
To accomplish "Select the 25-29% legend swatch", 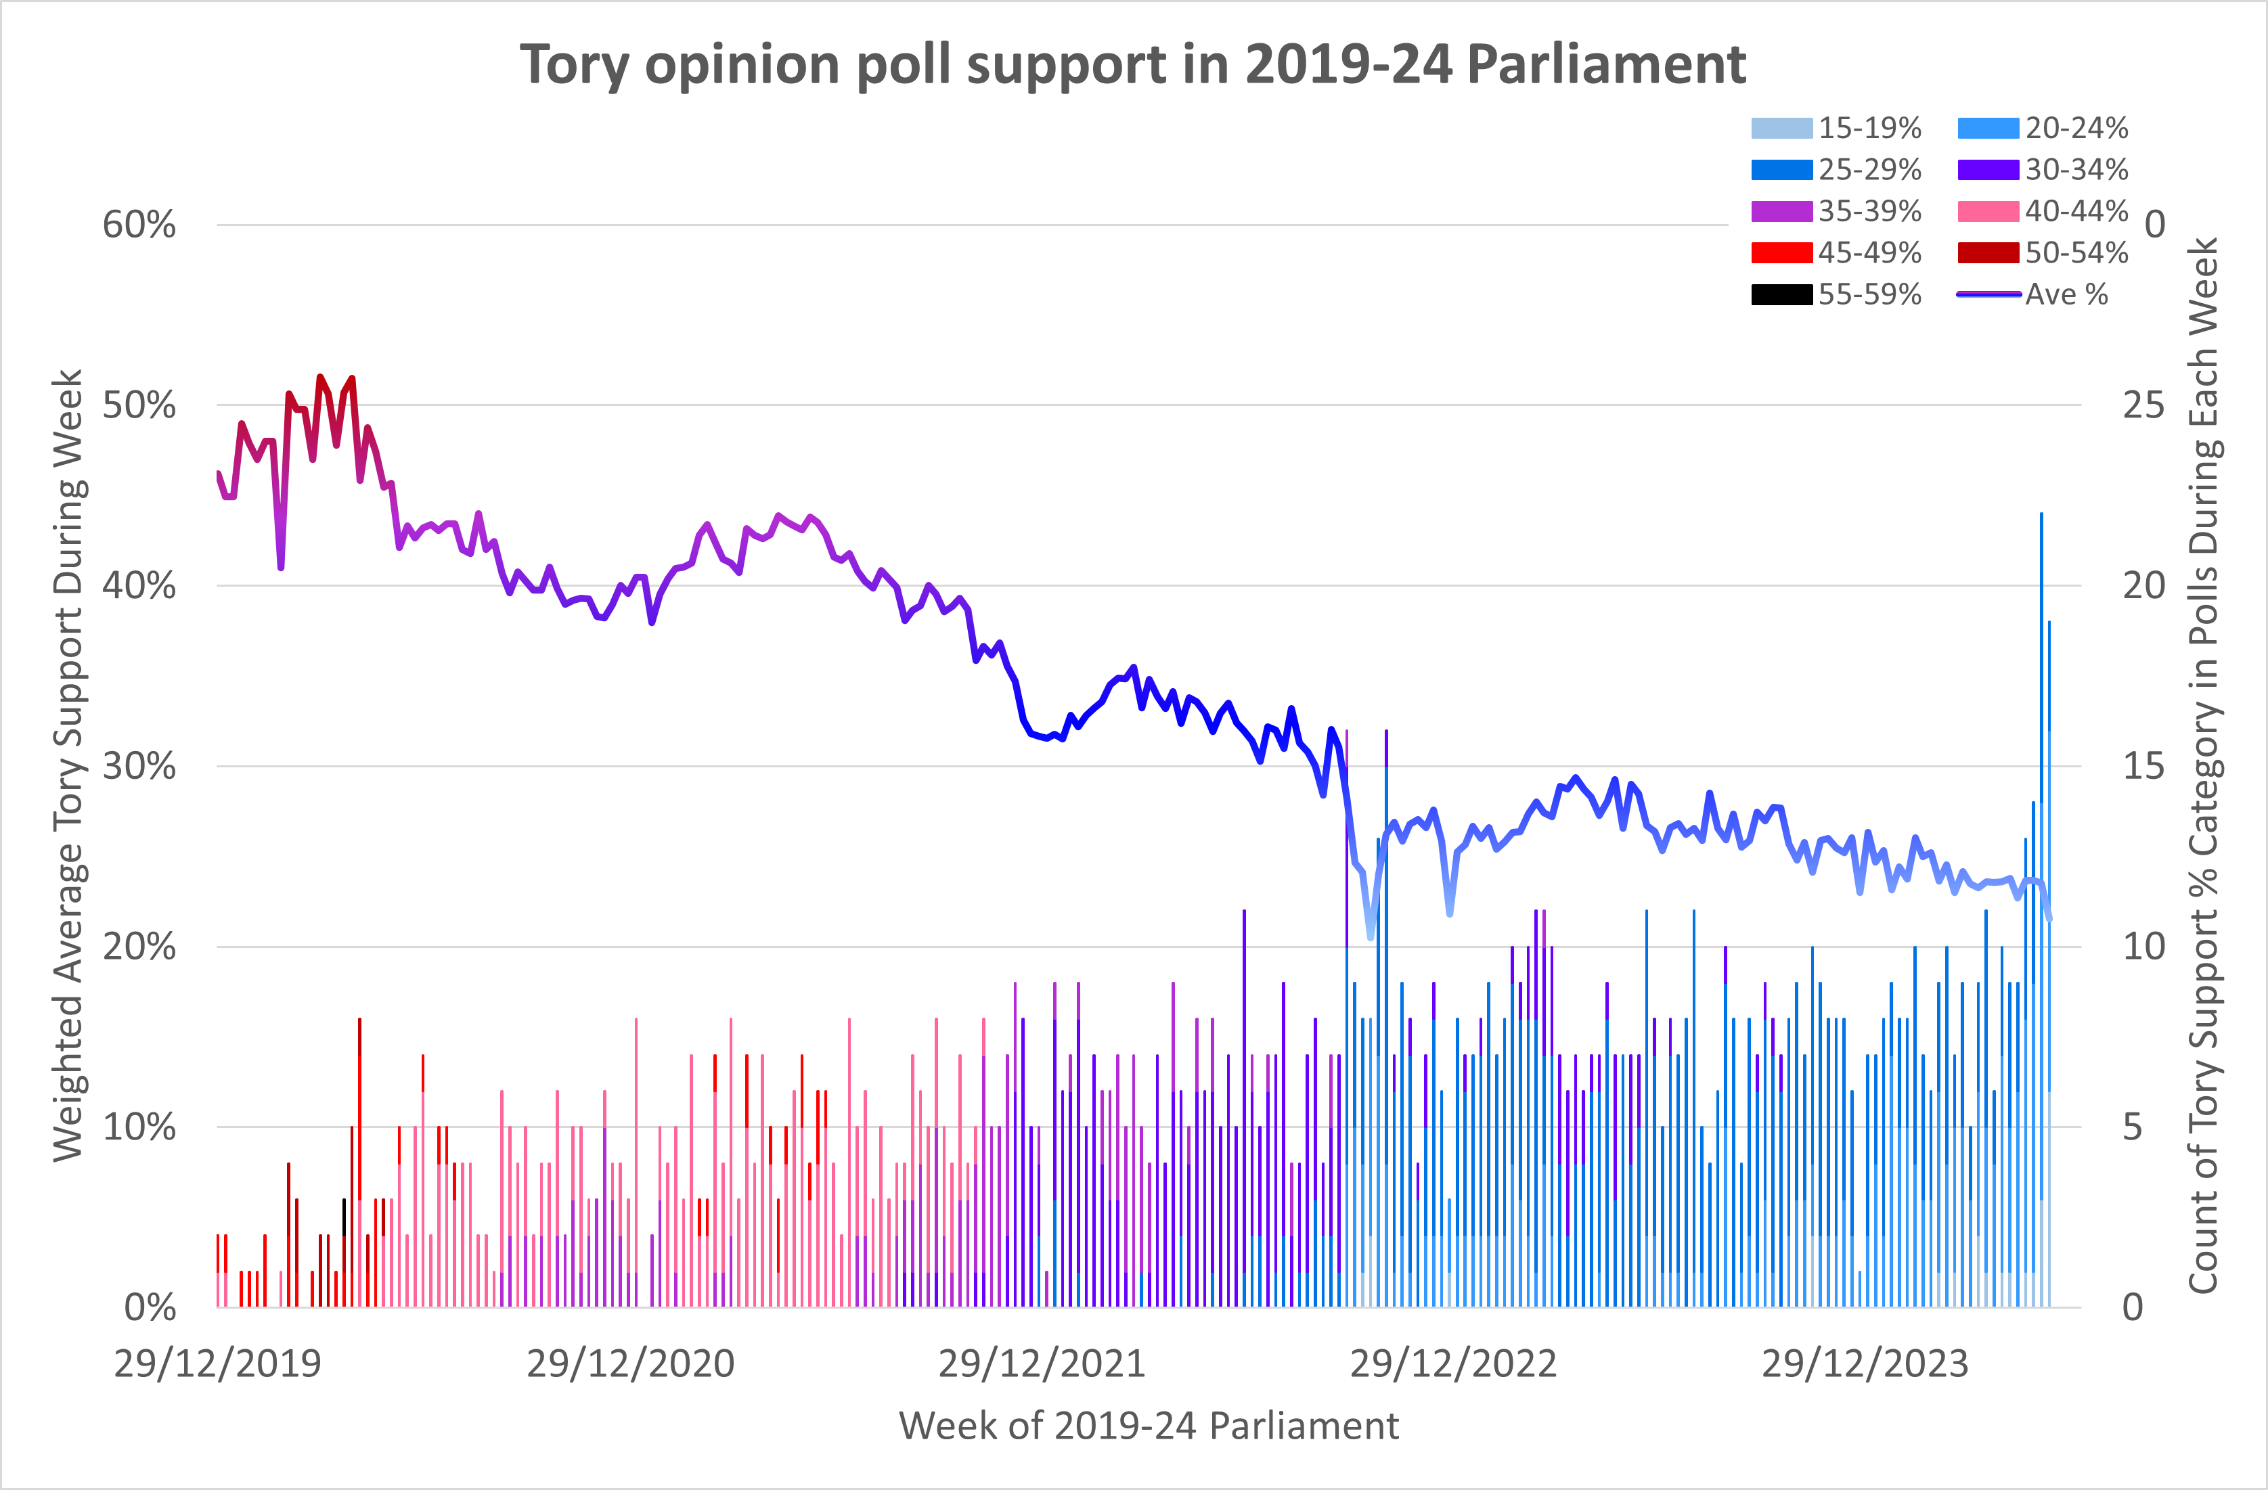I will 1781,171.
